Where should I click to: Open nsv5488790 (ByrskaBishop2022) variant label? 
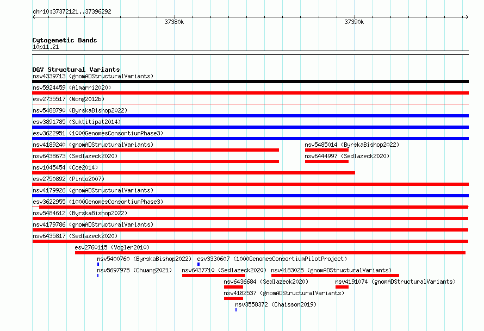click(x=80, y=110)
